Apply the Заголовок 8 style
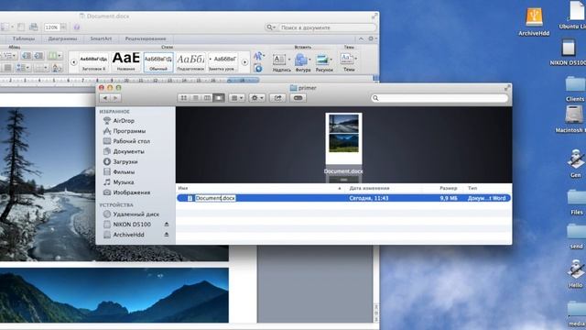 pyautogui.click(x=93, y=62)
